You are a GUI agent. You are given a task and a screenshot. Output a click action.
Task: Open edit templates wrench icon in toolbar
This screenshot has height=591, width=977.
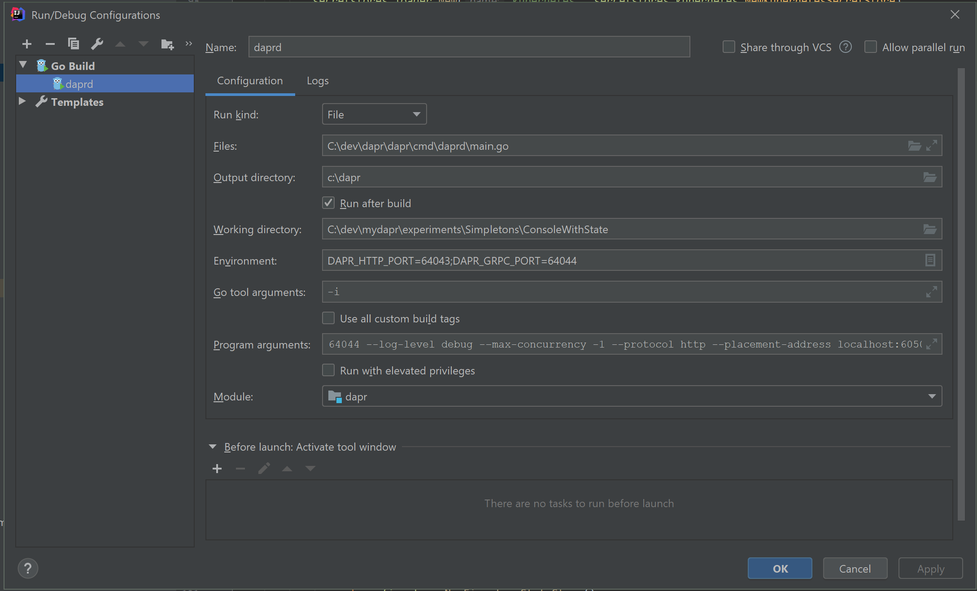[97, 44]
